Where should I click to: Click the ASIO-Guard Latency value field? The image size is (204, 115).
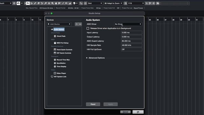tap(132, 41)
